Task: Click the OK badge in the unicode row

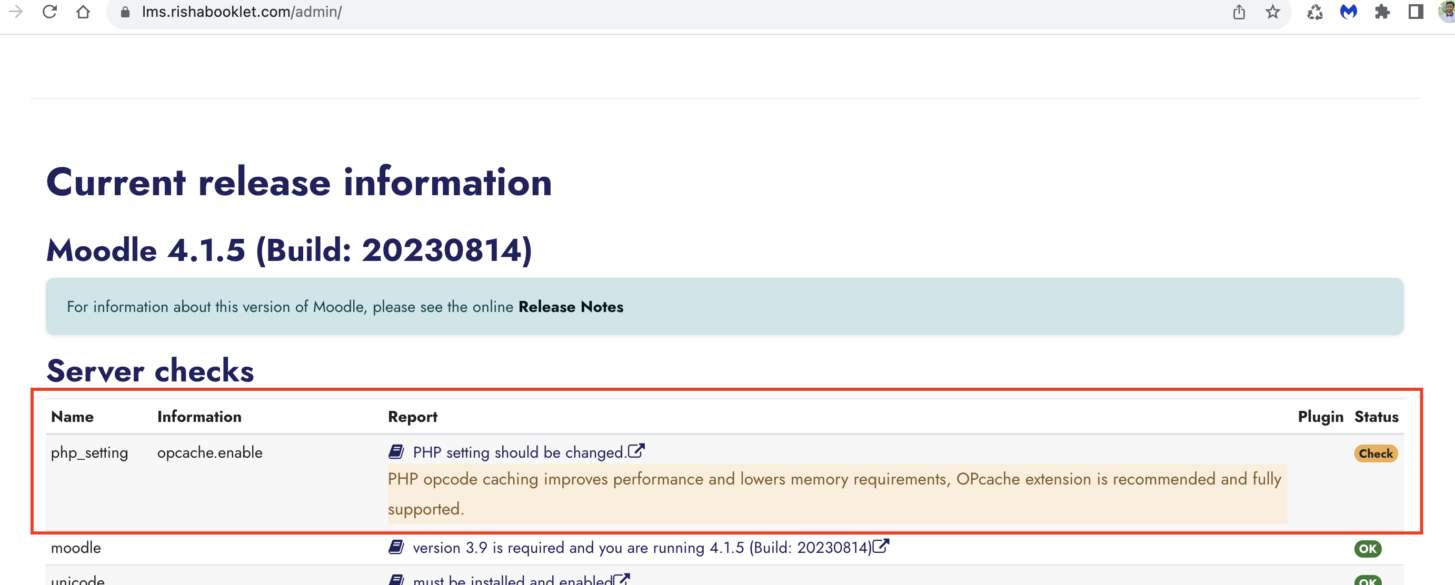Action: (1368, 580)
